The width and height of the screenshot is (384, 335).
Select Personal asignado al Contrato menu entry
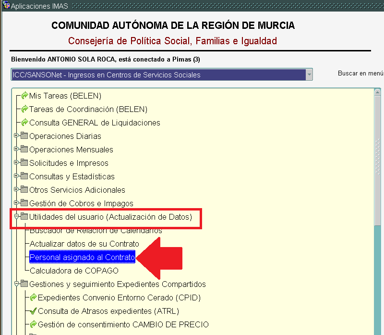[82, 257]
